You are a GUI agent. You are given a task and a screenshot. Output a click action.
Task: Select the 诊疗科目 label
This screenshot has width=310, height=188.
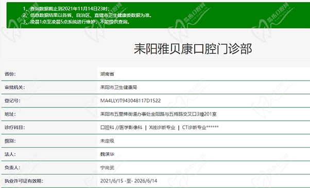(14, 127)
